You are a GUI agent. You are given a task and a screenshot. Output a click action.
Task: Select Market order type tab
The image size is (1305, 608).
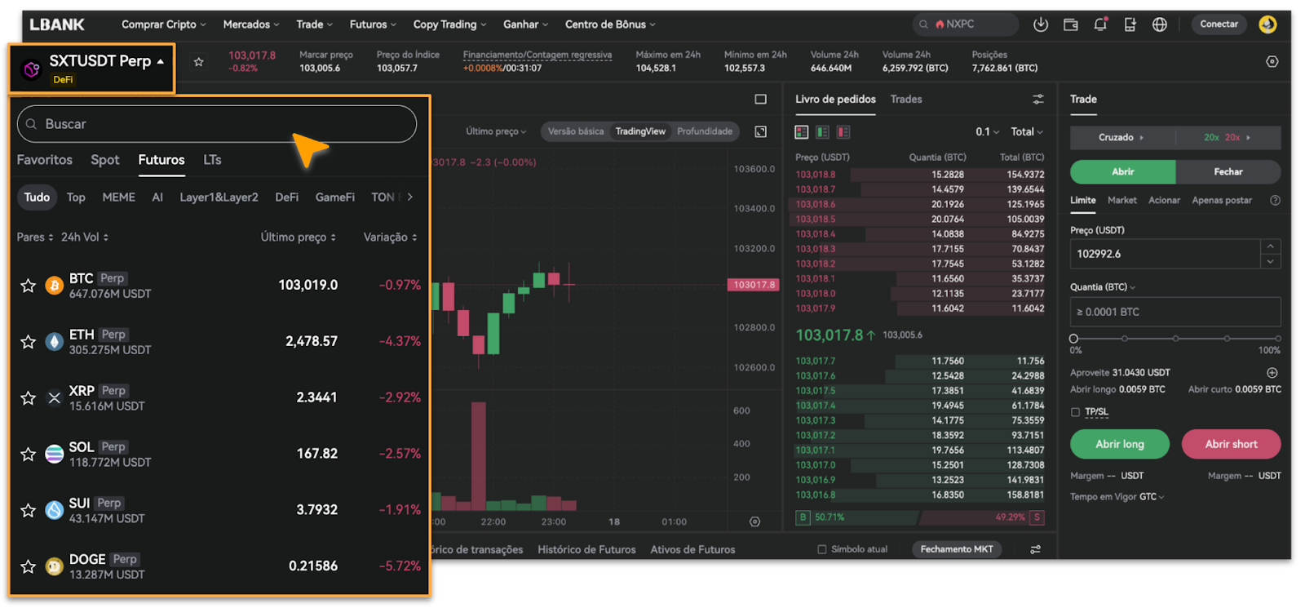1121,200
